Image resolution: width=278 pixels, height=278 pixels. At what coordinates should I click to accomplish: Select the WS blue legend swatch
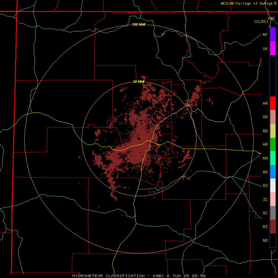(273, 172)
